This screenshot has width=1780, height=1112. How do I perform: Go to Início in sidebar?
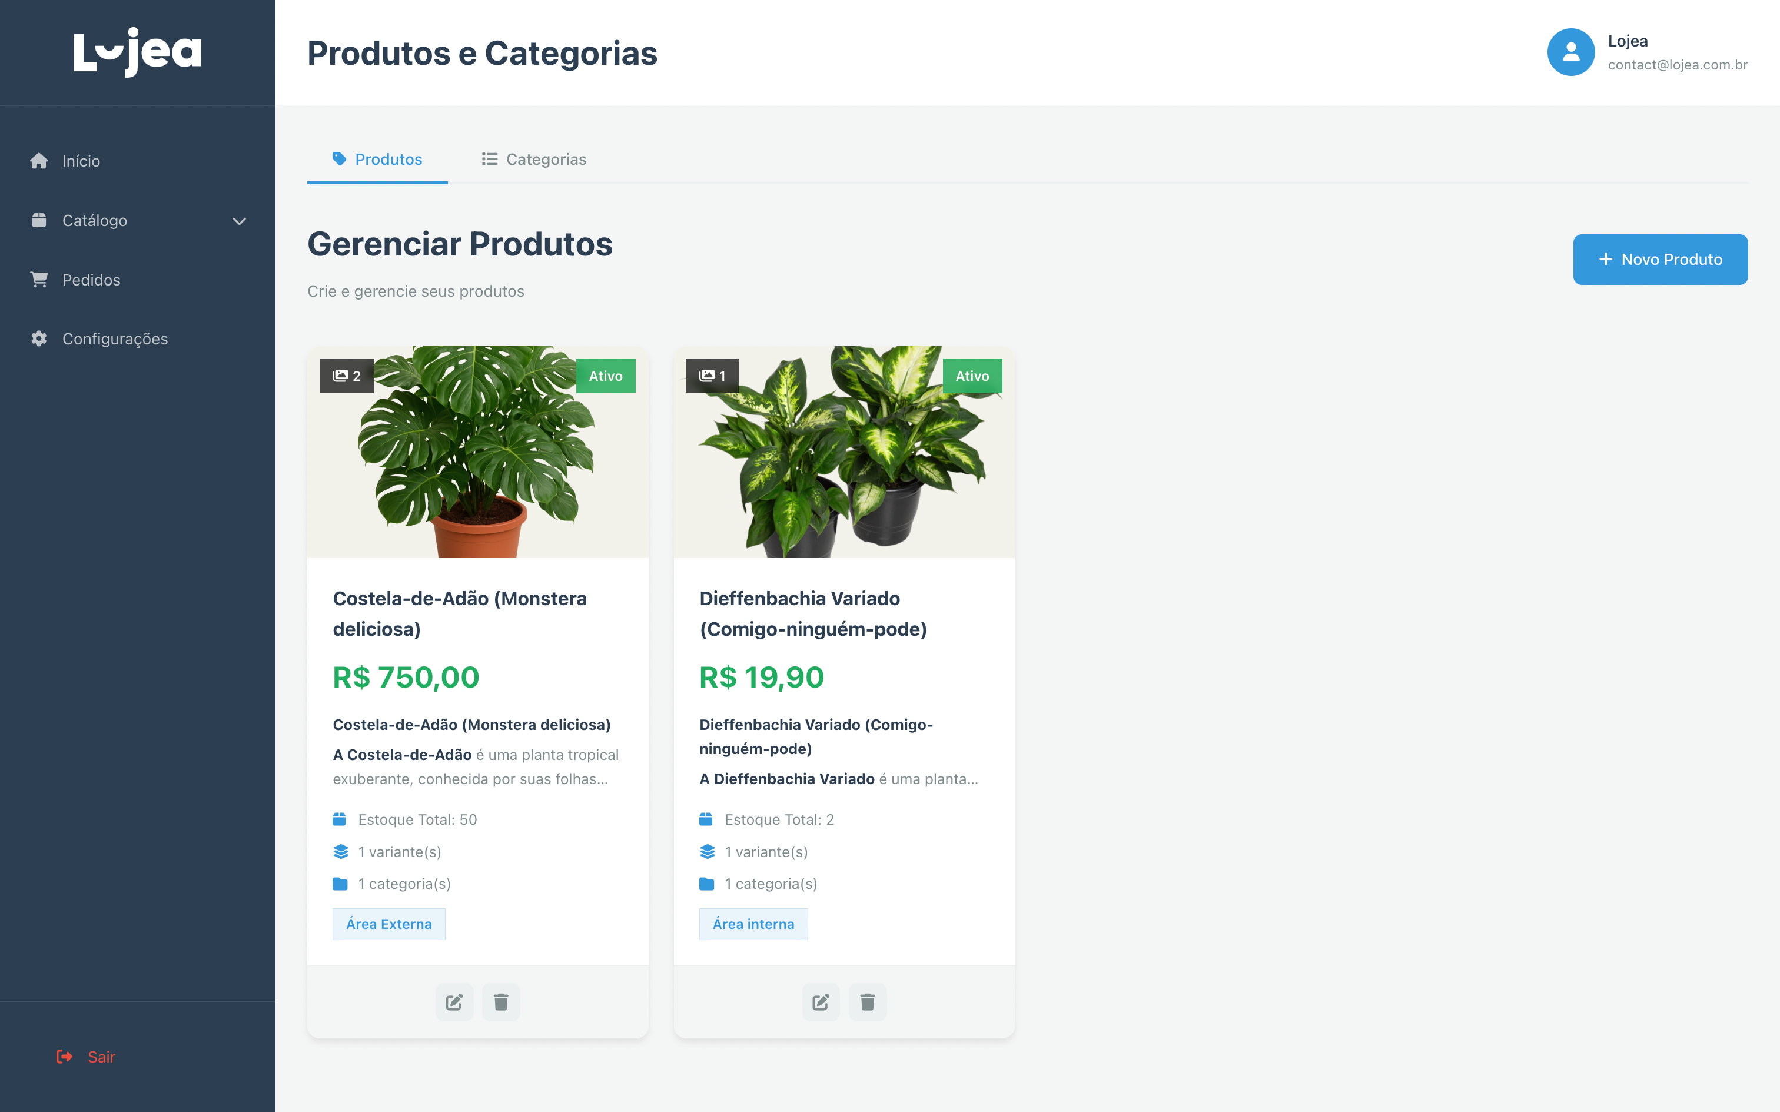click(x=81, y=161)
